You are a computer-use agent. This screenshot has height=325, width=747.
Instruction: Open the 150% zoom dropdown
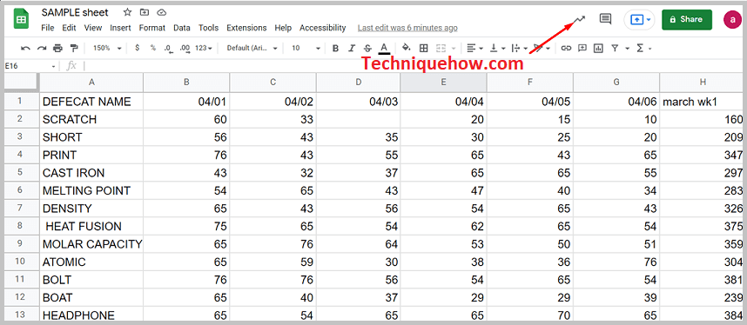point(107,48)
